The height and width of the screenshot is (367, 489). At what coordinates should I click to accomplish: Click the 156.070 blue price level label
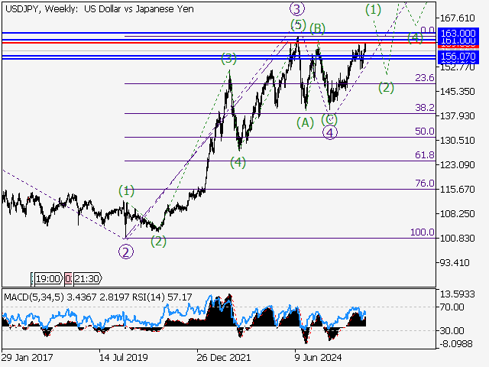pos(458,57)
